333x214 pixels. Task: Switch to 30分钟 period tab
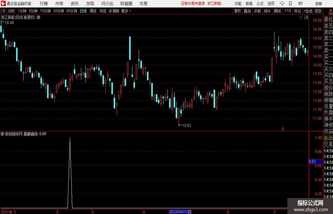point(58,11)
